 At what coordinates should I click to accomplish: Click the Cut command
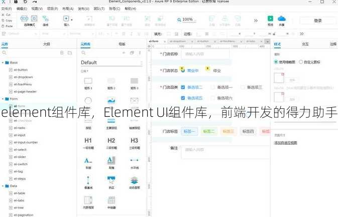[6, 15]
